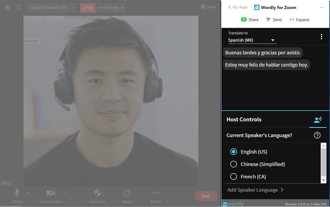Expand audio options caret next to Mute
This screenshot has height=207, width=330.
click(x=28, y=193)
